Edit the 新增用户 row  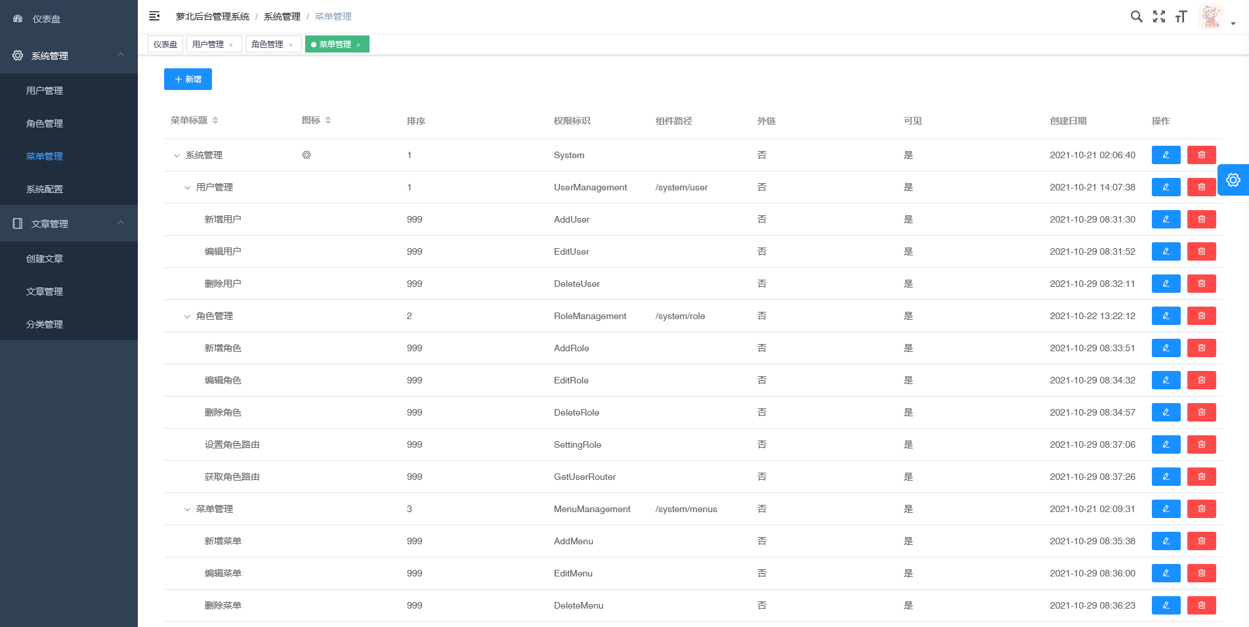tap(1166, 219)
